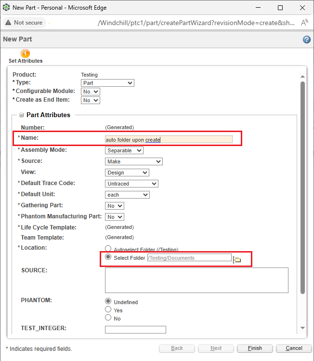314x361 pixels.
Task: Open the Configurable Module dropdown
Action: [x=91, y=92]
